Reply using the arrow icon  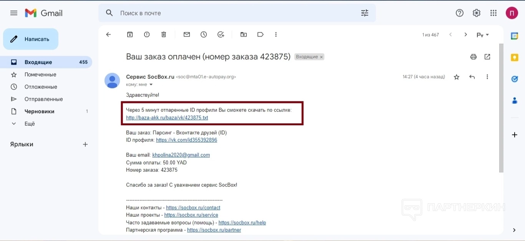[472, 77]
